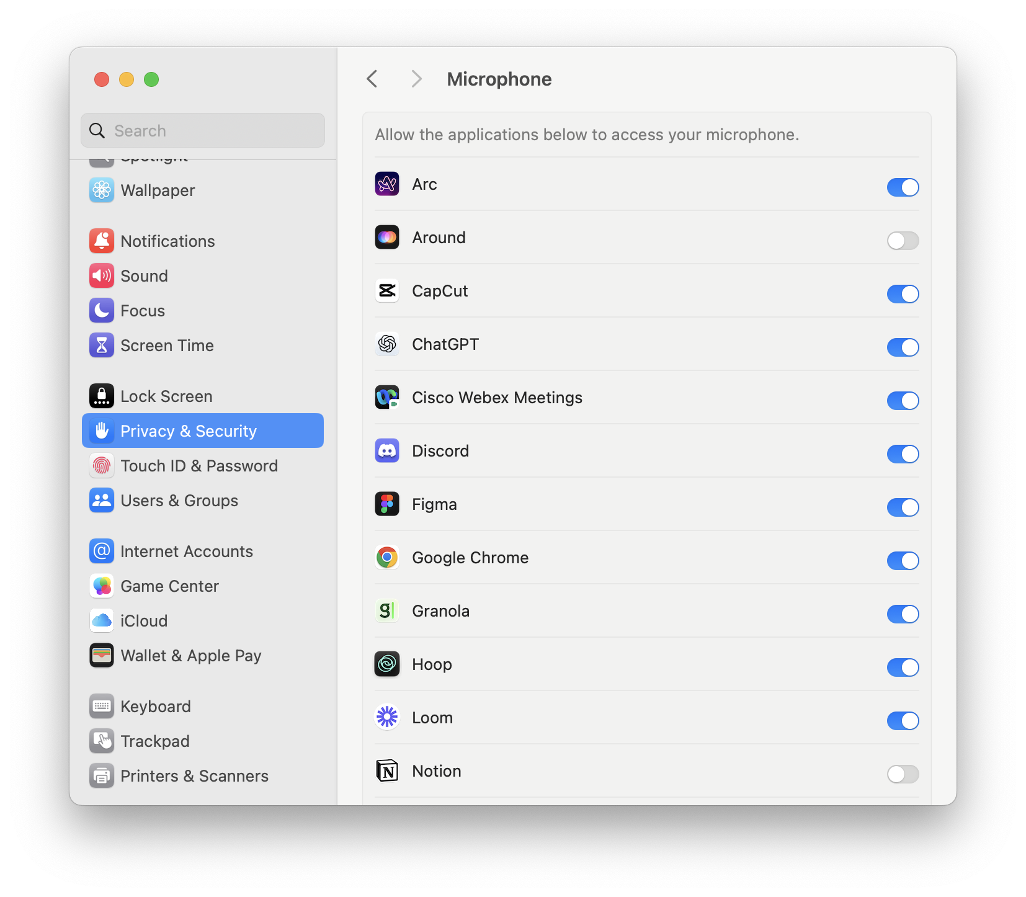This screenshot has height=897, width=1026.
Task: Enable microphone access for Around
Action: [x=903, y=241]
